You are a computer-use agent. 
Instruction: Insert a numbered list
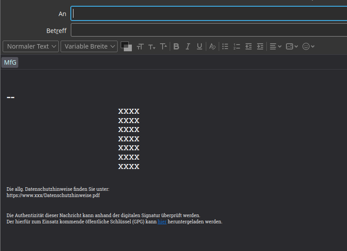[237, 46]
